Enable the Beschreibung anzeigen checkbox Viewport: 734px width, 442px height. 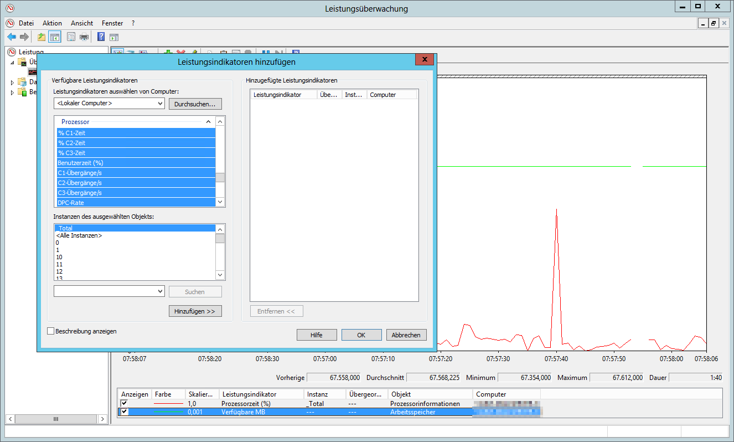(x=51, y=331)
